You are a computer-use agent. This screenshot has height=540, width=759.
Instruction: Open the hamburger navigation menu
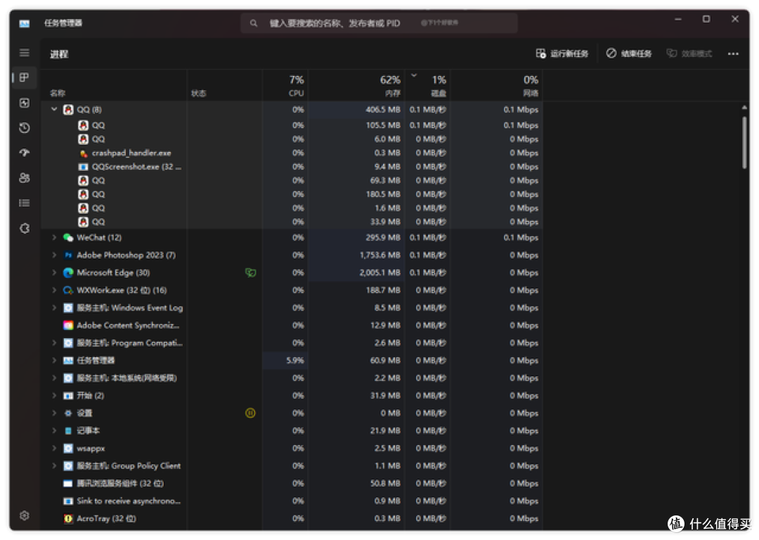pyautogui.click(x=25, y=53)
